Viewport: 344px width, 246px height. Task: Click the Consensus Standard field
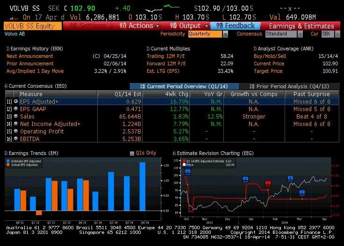[281, 34]
